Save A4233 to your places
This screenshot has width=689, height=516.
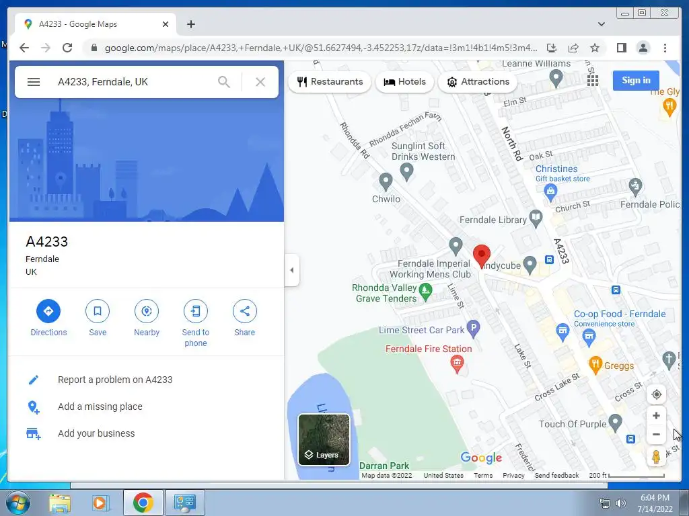(x=98, y=311)
